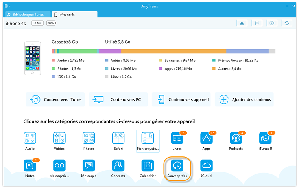Open the app menu dropdown at top-left
The image size is (299, 189).
click(7, 6)
